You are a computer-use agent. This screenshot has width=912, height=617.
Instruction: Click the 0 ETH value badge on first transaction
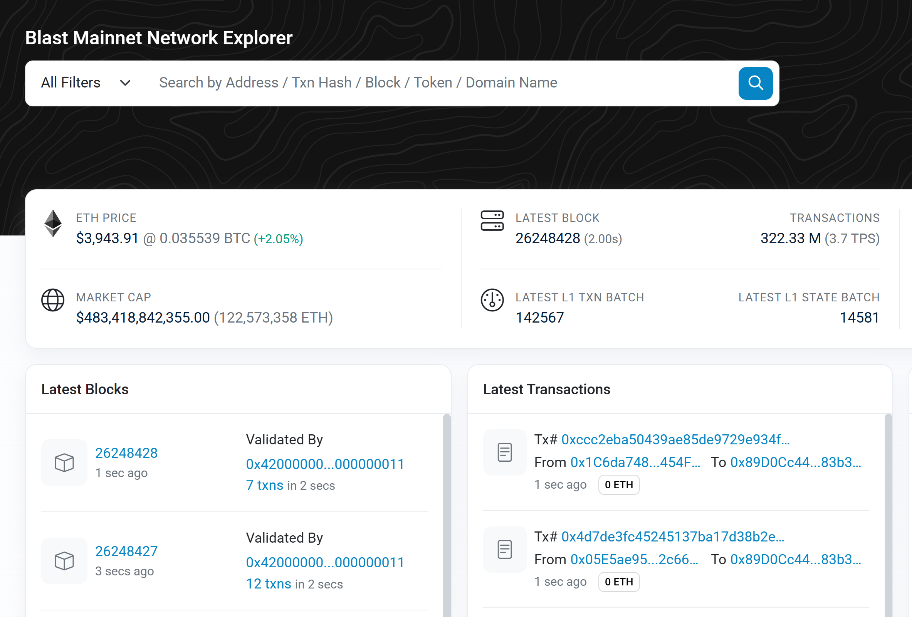[619, 485]
